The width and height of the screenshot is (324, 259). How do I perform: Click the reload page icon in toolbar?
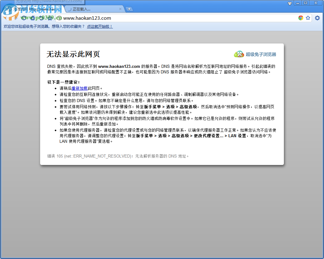coord(24,18)
